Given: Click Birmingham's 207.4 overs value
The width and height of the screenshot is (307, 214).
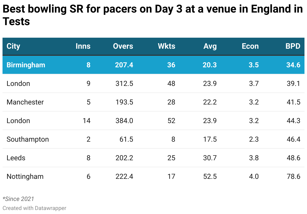Looking at the screenshot, I should pyautogui.click(x=124, y=65).
